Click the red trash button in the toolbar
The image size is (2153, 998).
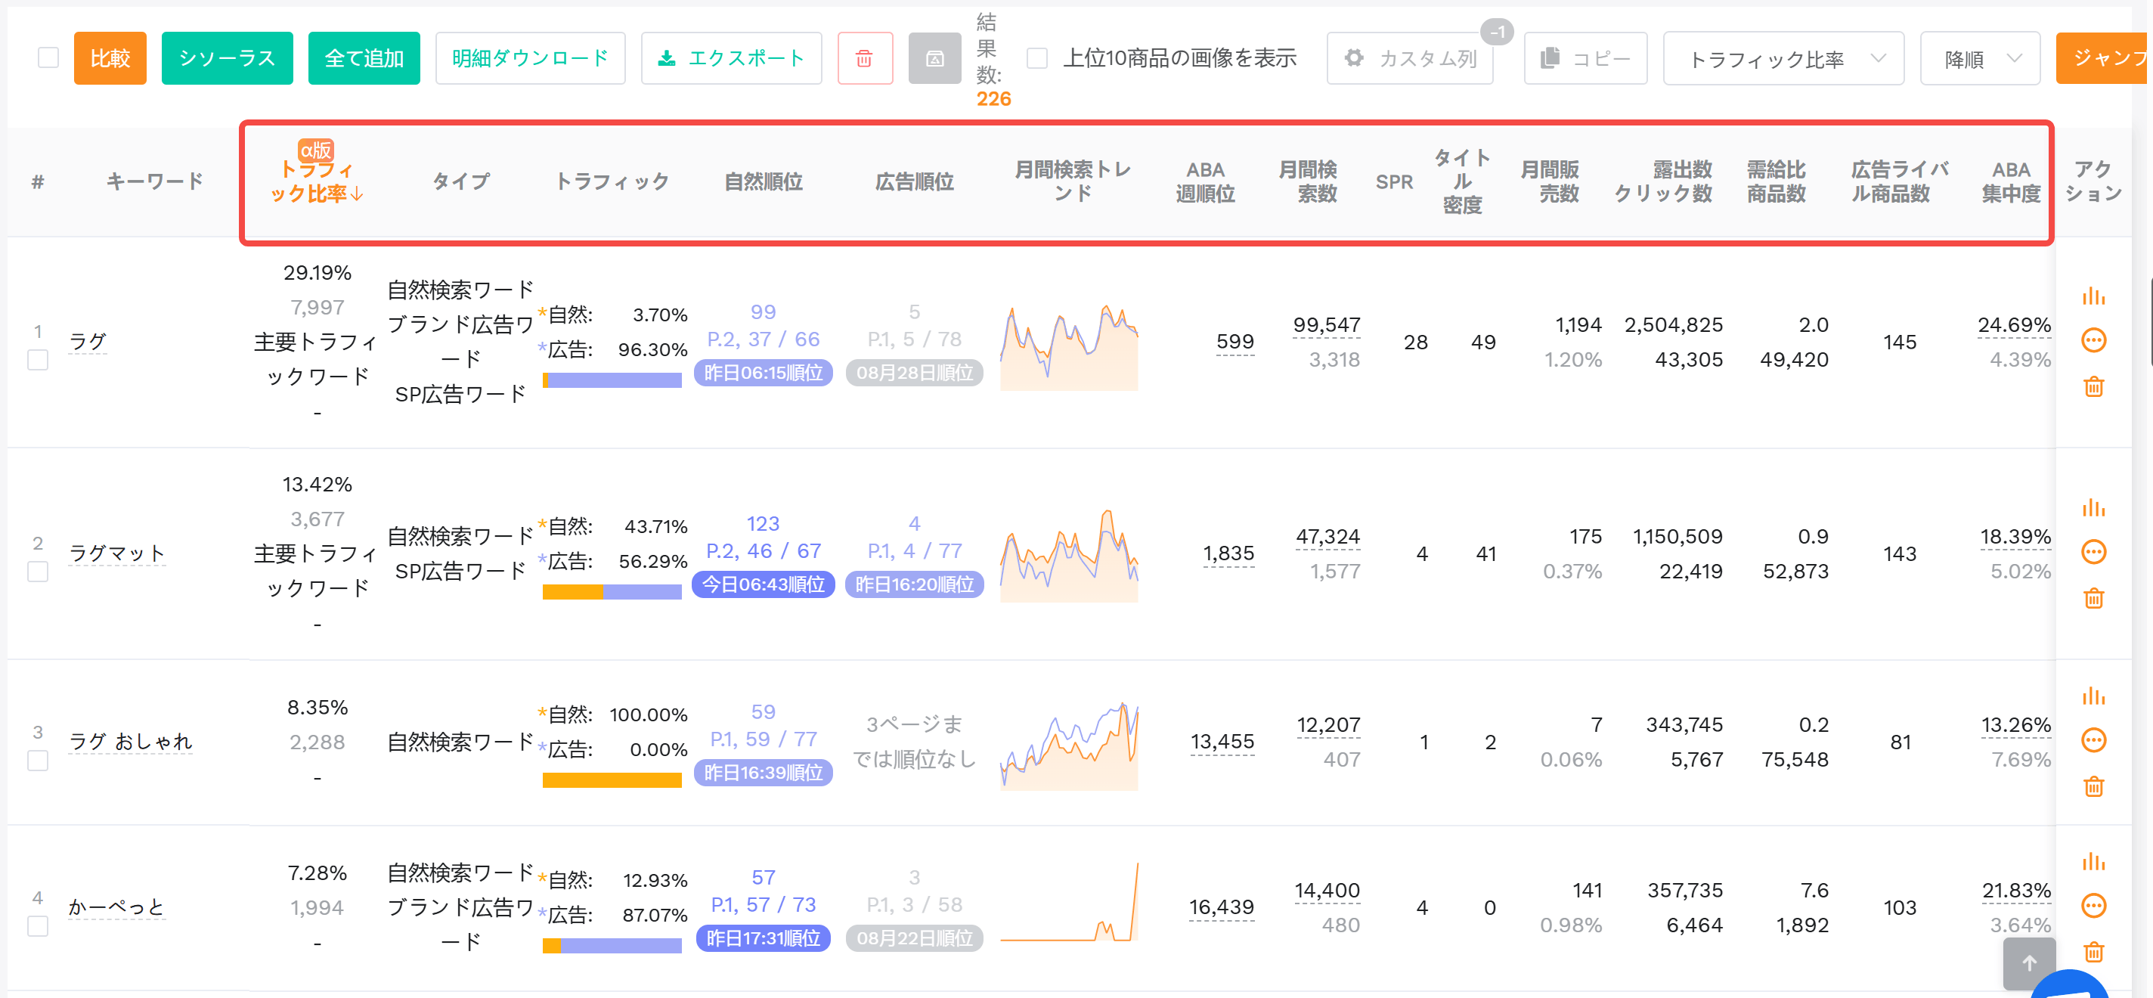click(864, 58)
